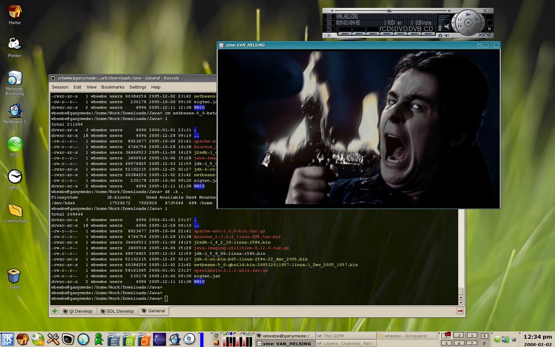Switch to the SDL Develop Konsole tab
The image size is (555, 347).
tap(117, 311)
